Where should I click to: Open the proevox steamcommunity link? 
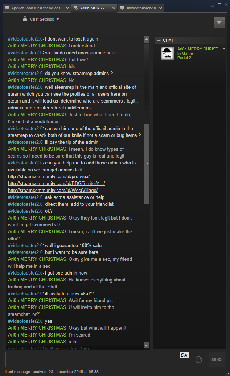49,176
